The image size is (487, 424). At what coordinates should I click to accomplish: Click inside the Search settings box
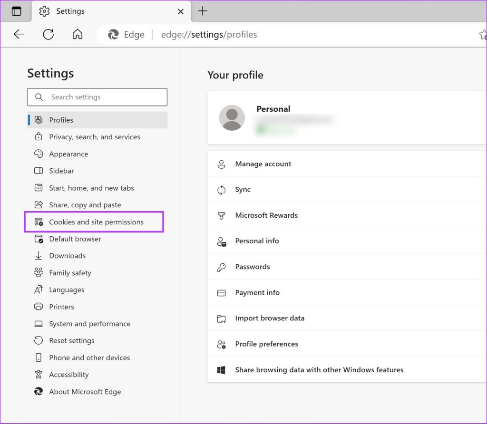pyautogui.click(x=97, y=97)
